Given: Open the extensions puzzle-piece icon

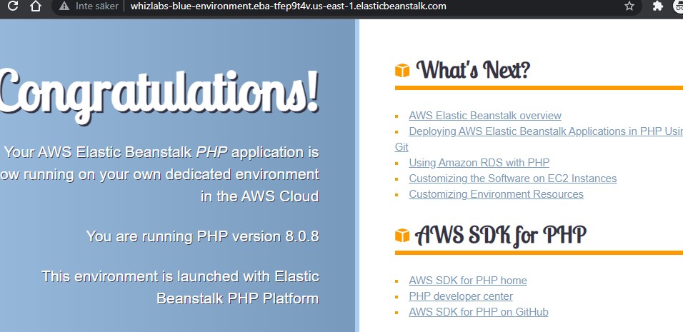Looking at the screenshot, I should 658,6.
